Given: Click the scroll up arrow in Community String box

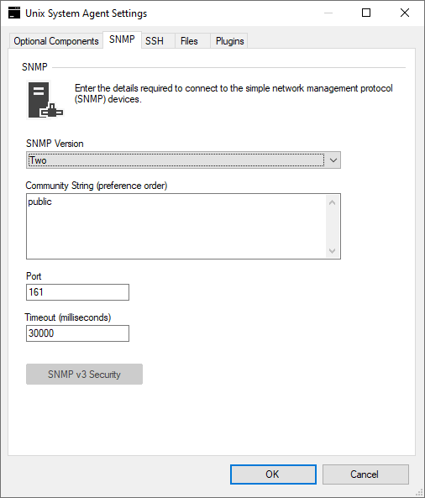Looking at the screenshot, I should [x=333, y=202].
